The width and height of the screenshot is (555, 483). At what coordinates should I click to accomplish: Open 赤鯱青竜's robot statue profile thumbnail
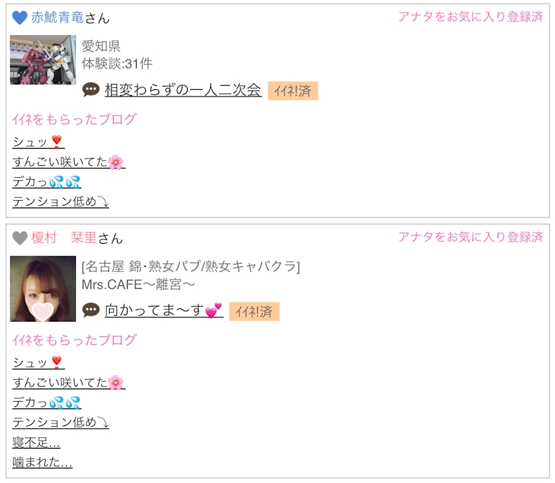43,59
